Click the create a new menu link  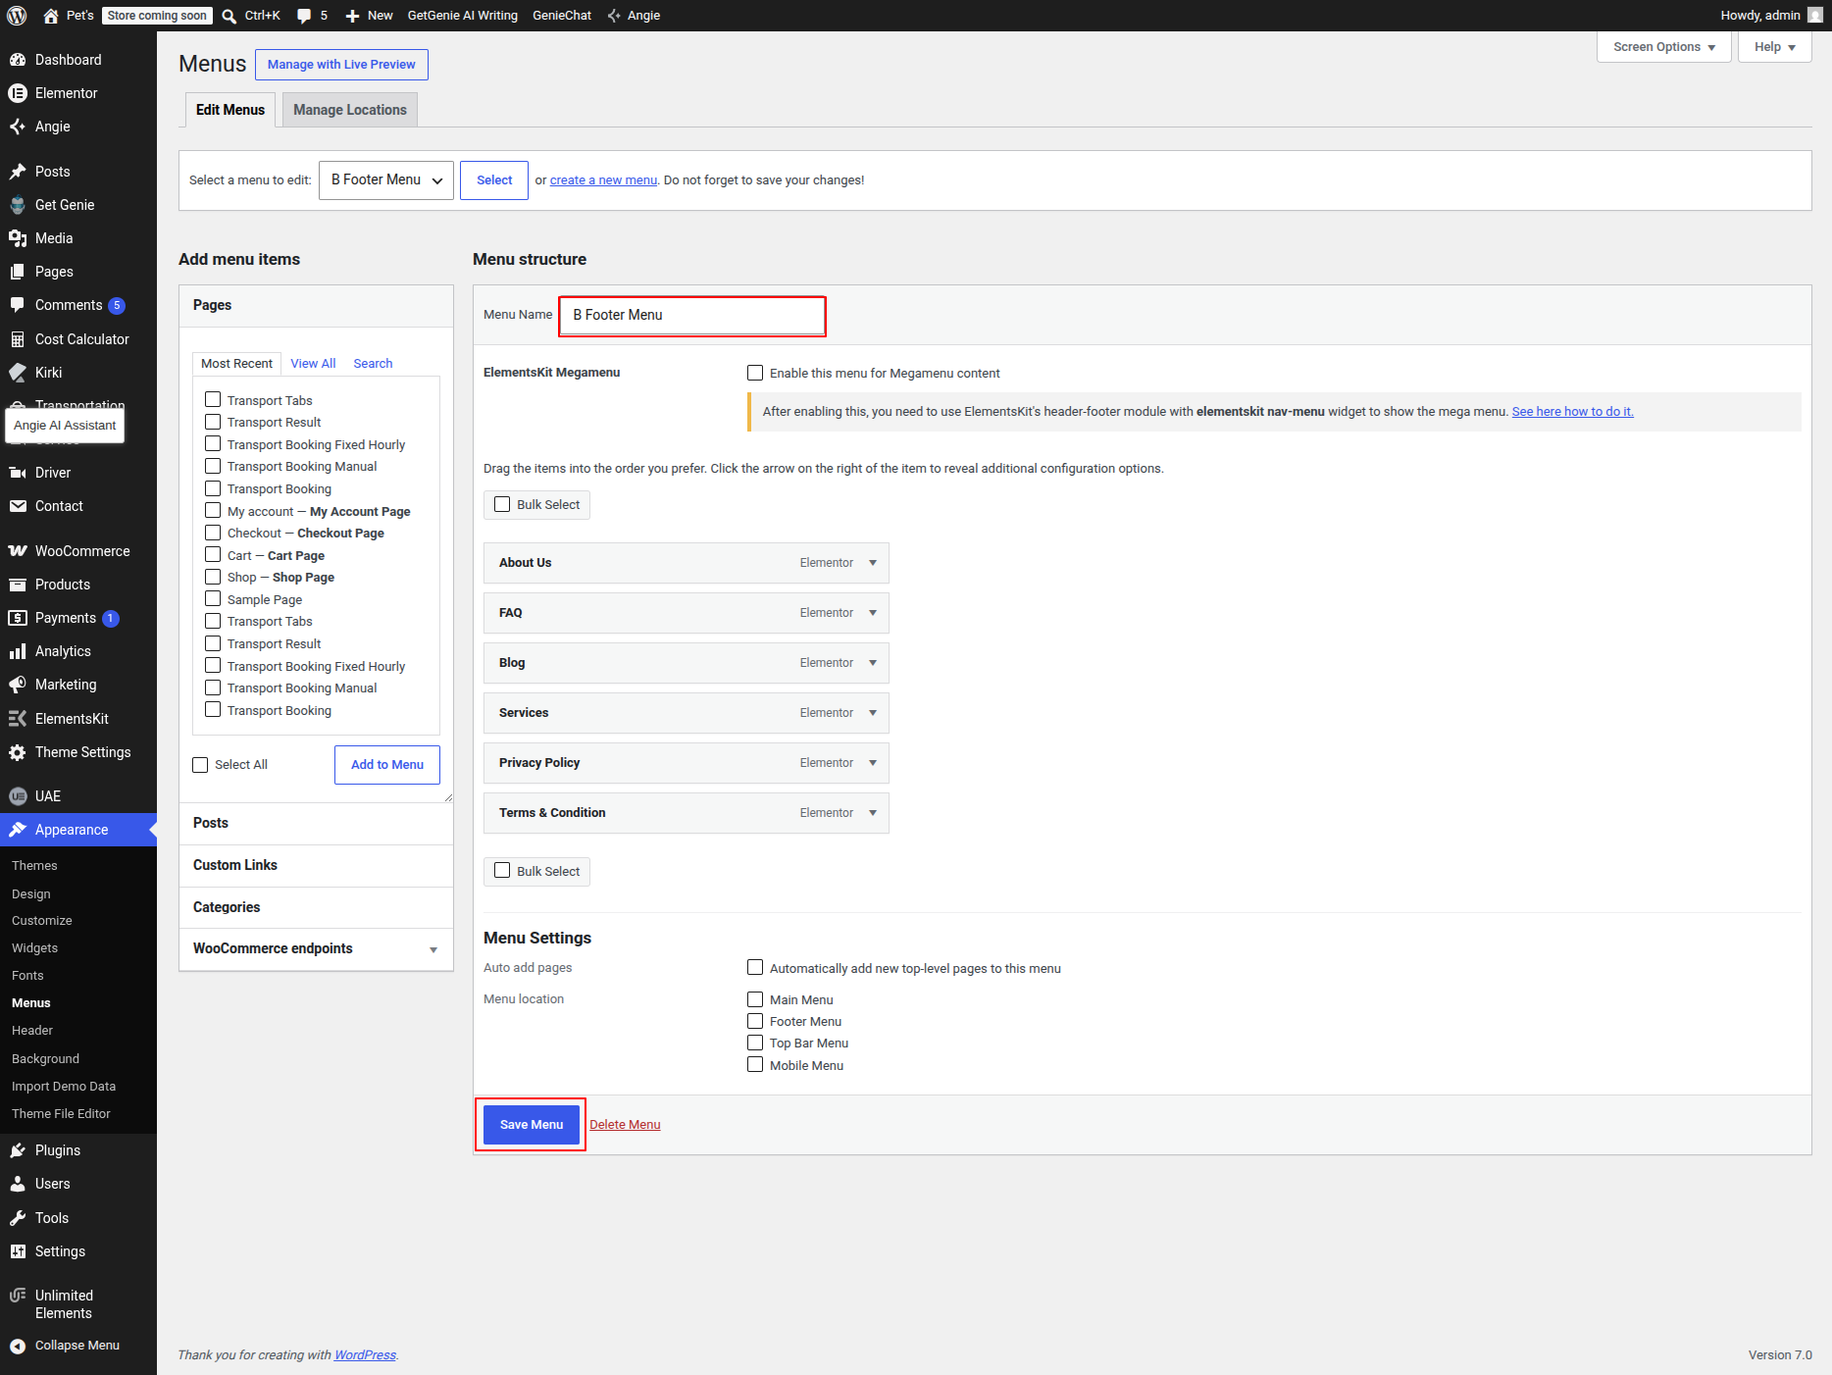(603, 180)
